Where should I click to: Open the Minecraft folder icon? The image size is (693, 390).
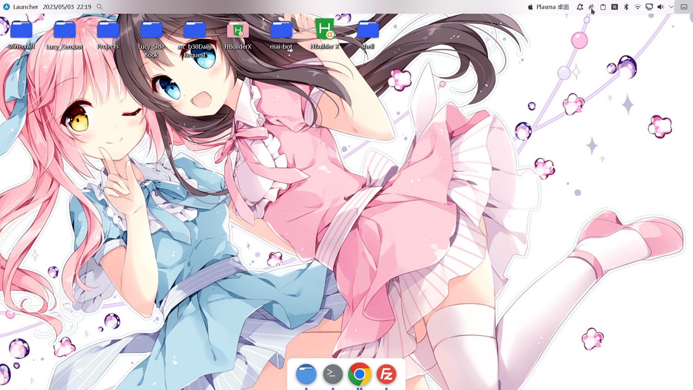click(21, 30)
